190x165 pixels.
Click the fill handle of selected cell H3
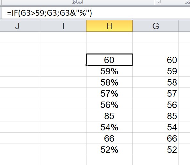pos(87,65)
